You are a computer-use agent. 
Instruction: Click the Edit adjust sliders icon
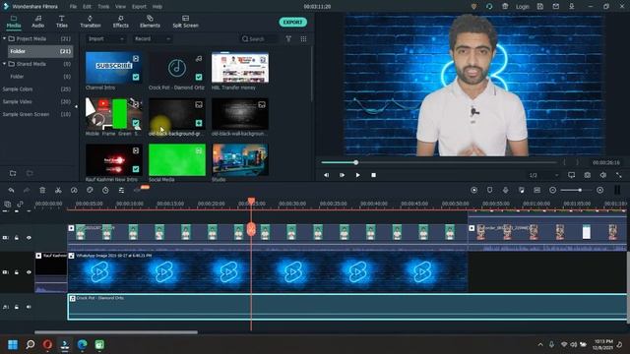[121, 190]
